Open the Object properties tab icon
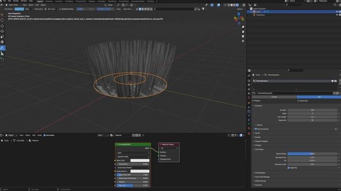 coord(249,103)
